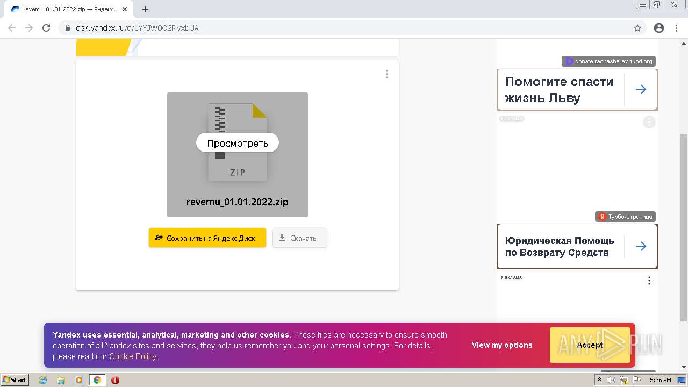Click the donate.rachasheilev-fund.org label
Viewport: 688px width, 387px height.
click(609, 61)
